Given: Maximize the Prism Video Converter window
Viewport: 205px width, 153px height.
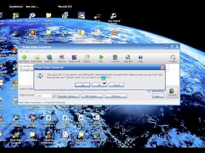Looking at the screenshot, I should (172, 47).
